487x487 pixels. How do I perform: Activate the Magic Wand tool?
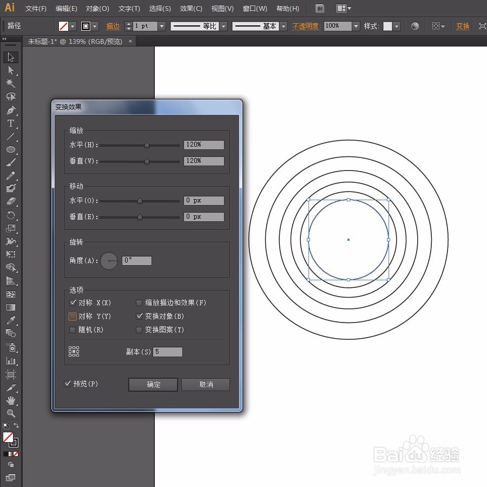pos(11,83)
